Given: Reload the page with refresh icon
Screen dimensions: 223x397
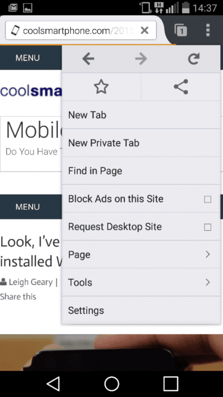Looking at the screenshot, I should coord(194,59).
